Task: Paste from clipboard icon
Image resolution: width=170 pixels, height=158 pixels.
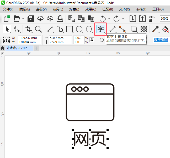Action: tap(91, 19)
